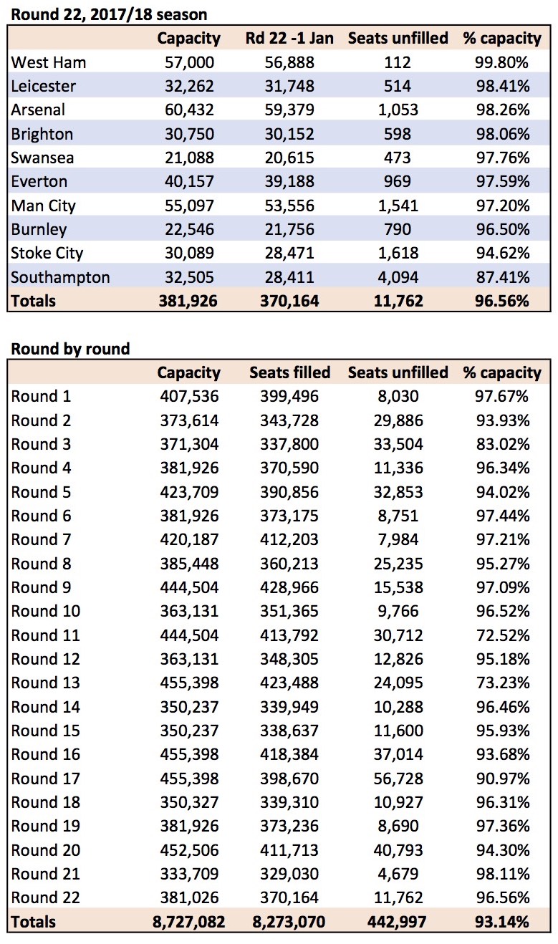The height and width of the screenshot is (944, 558).
Task: Click Round 9 seats filled 428,966
Action: pos(289,587)
